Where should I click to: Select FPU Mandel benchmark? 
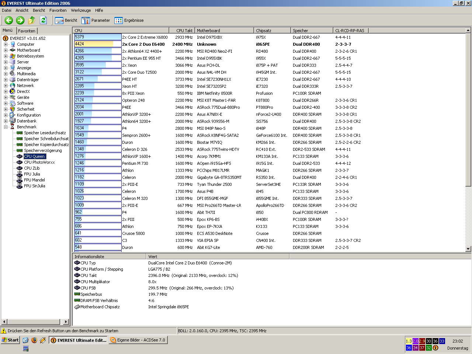point(34,180)
